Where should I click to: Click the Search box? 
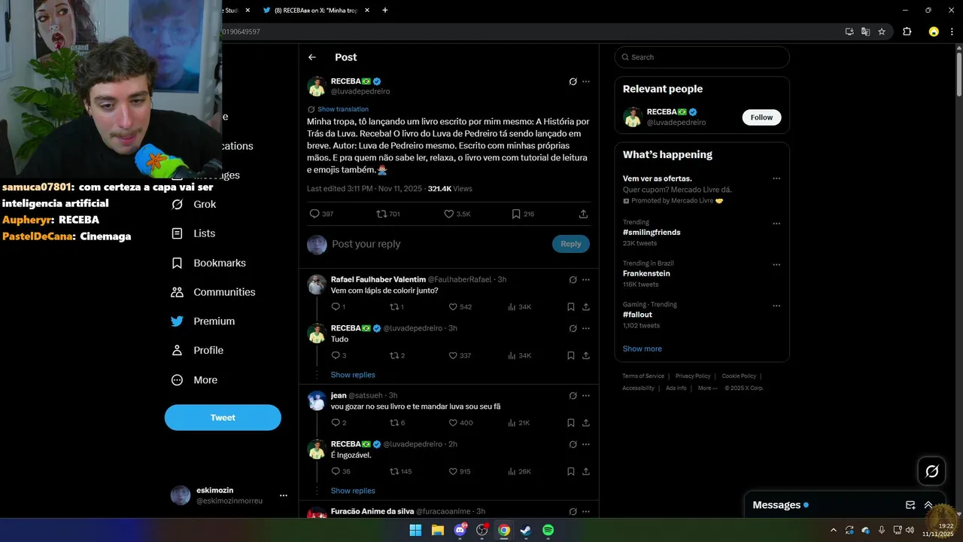pyautogui.click(x=702, y=57)
